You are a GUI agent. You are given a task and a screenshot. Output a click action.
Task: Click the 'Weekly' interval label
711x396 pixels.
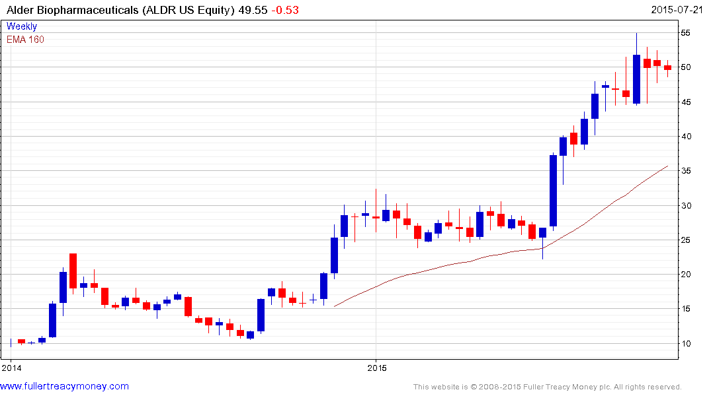pyautogui.click(x=21, y=26)
